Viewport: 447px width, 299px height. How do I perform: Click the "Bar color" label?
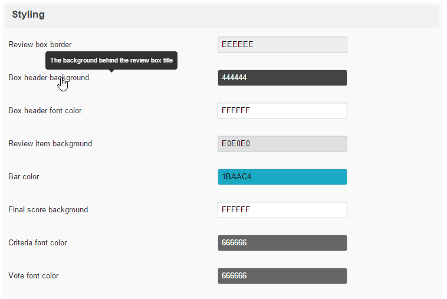(24, 177)
